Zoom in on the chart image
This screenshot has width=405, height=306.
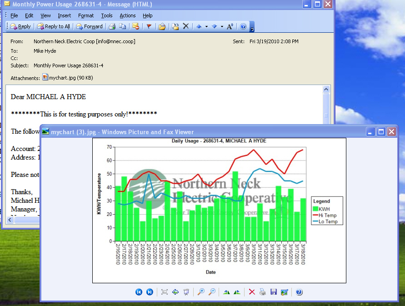201,292
